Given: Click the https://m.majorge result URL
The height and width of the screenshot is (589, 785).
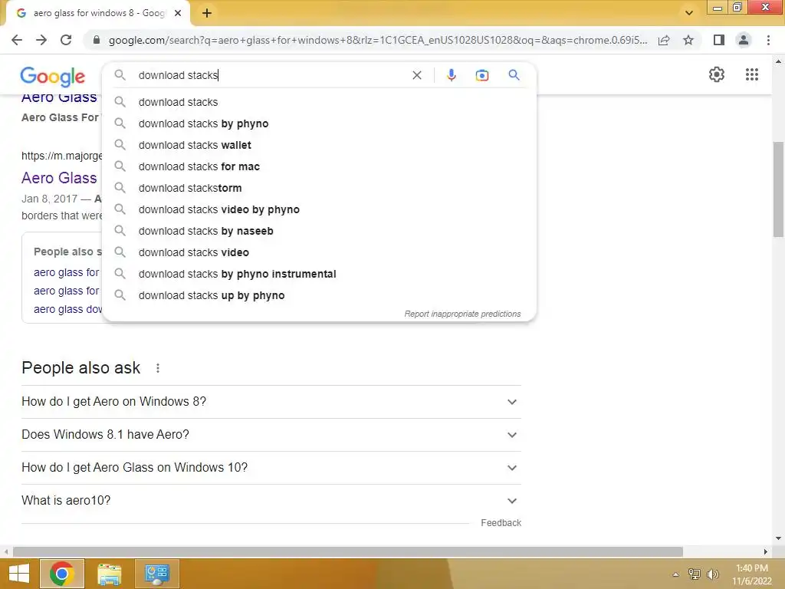Looking at the screenshot, I should (x=61, y=156).
